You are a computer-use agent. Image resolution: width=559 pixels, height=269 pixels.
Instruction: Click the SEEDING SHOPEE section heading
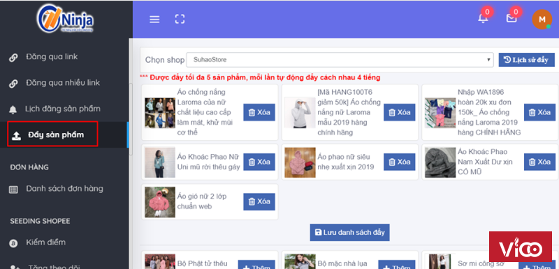click(40, 221)
